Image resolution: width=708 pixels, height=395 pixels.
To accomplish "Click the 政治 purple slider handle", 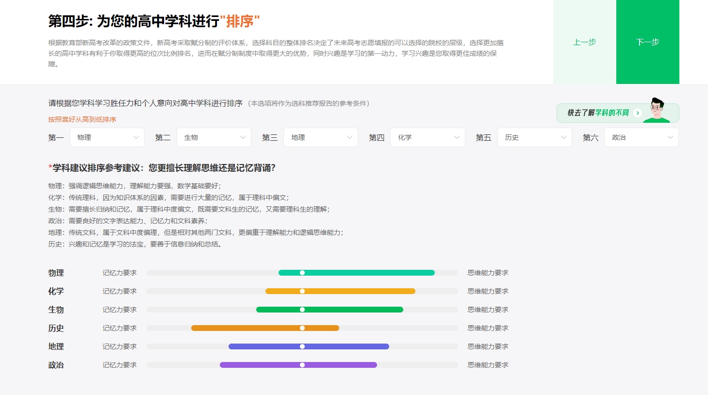I will [x=302, y=365].
